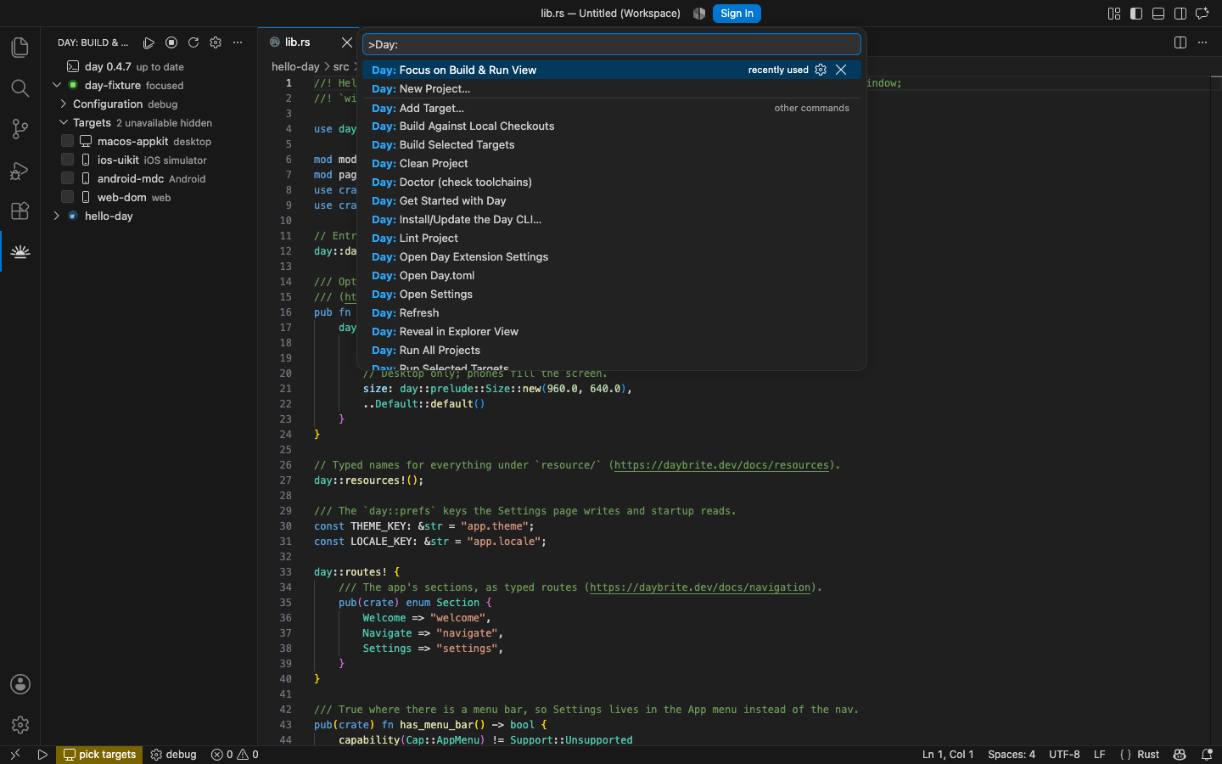Click the run icon in Day panel header
Image resolution: width=1222 pixels, height=764 pixels.
click(149, 42)
